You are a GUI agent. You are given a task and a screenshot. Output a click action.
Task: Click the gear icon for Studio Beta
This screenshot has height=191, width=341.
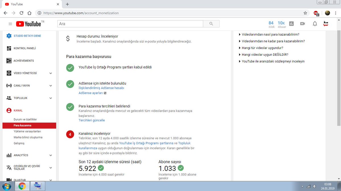click(x=9, y=36)
